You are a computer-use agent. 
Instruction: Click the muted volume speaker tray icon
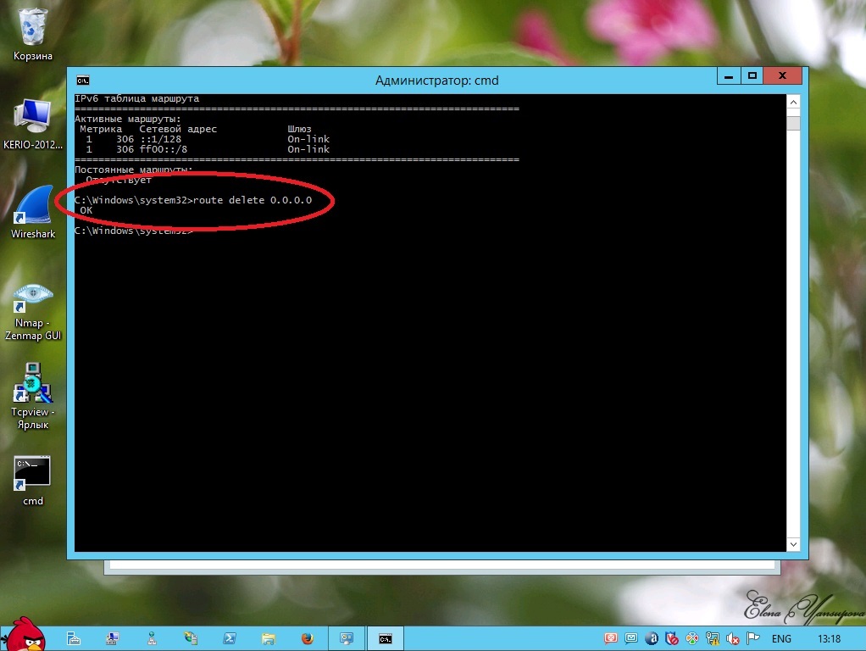731,638
